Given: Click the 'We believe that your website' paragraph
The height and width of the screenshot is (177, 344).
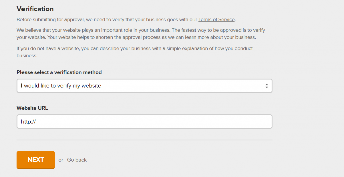Looking at the screenshot, I should click(x=141, y=34).
